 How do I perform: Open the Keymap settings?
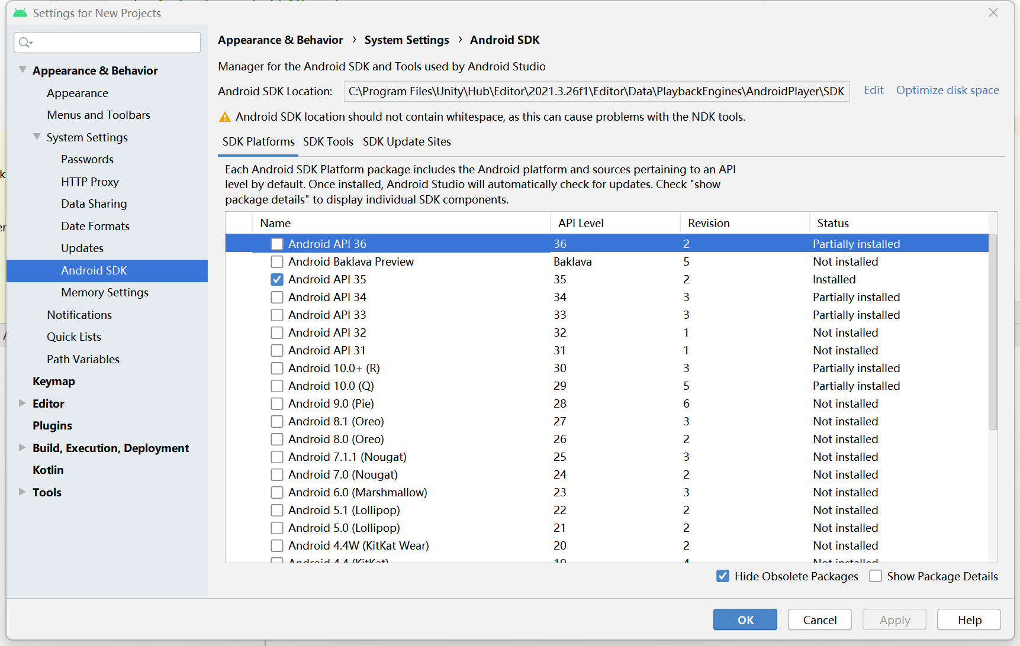[54, 381]
